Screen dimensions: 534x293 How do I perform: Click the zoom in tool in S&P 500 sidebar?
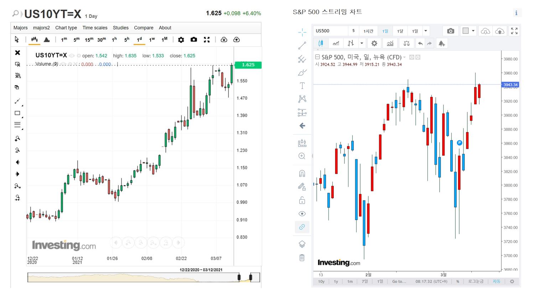pos(302,156)
